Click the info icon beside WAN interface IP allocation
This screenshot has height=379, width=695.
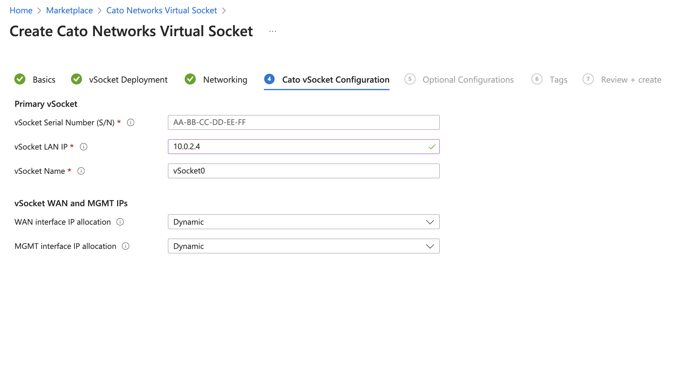(120, 222)
